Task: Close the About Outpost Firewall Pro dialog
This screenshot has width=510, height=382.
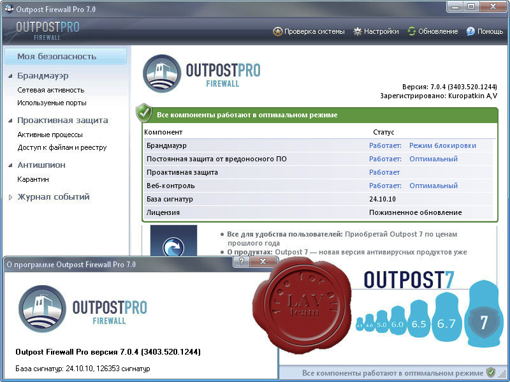Action: pos(263,261)
